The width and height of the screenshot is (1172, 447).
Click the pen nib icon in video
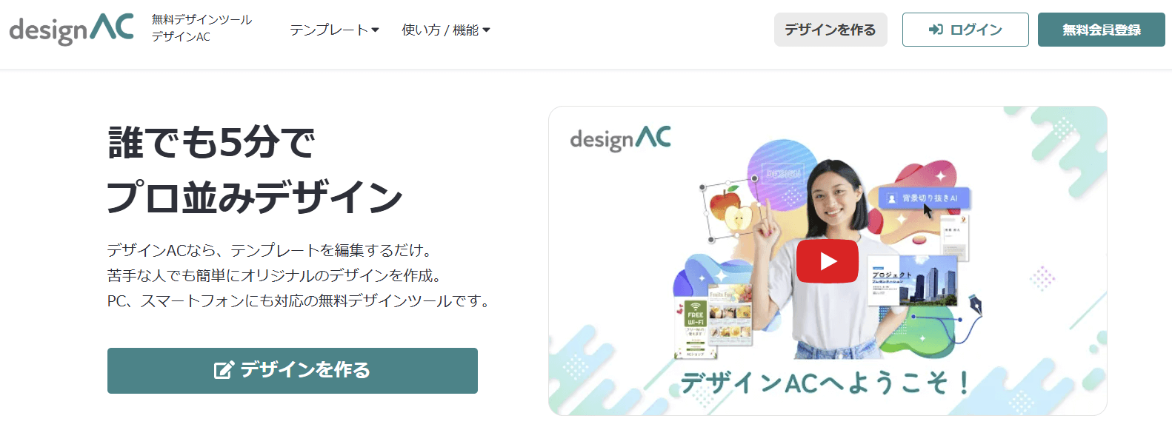click(974, 305)
